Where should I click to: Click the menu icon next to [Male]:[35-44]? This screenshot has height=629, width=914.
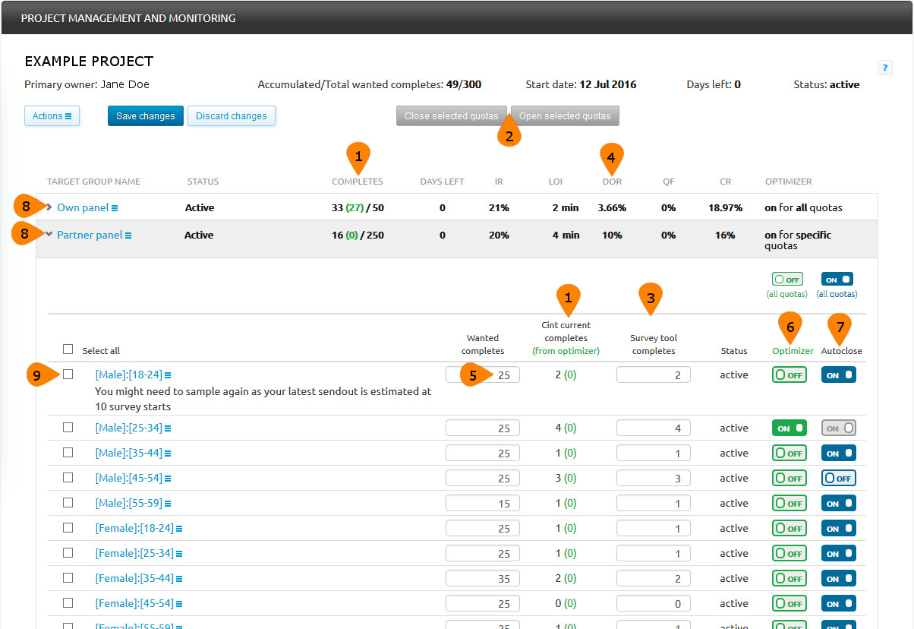[x=168, y=454]
